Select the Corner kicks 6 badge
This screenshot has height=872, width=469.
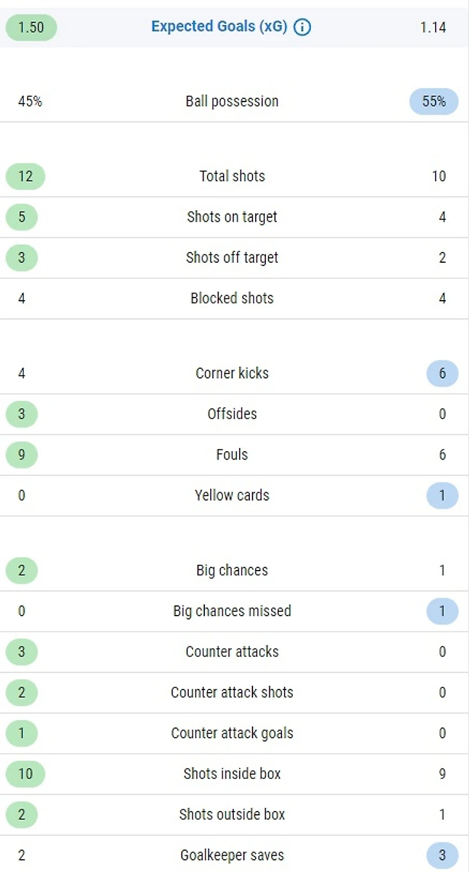point(442,373)
